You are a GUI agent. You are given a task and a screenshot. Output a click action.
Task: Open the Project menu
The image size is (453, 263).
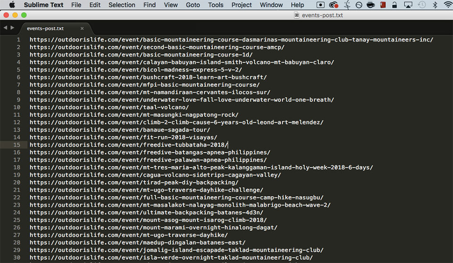(242, 5)
